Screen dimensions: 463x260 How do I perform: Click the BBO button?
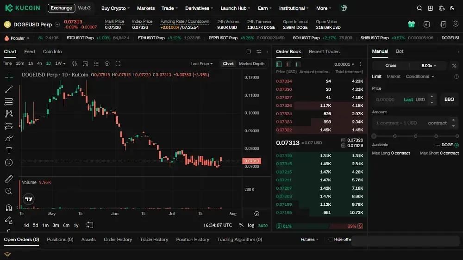(449, 99)
